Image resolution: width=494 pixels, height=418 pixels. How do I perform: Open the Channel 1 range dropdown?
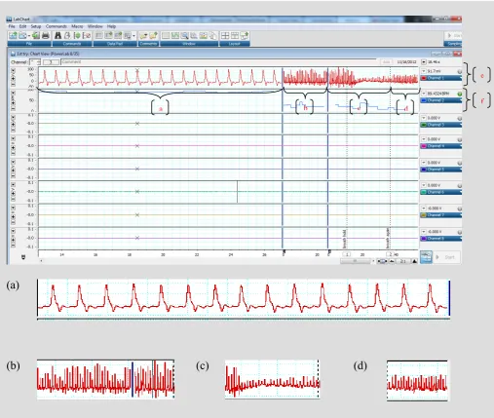[x=424, y=71]
